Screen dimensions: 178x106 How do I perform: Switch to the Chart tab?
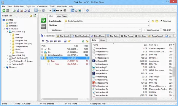[102, 40]
